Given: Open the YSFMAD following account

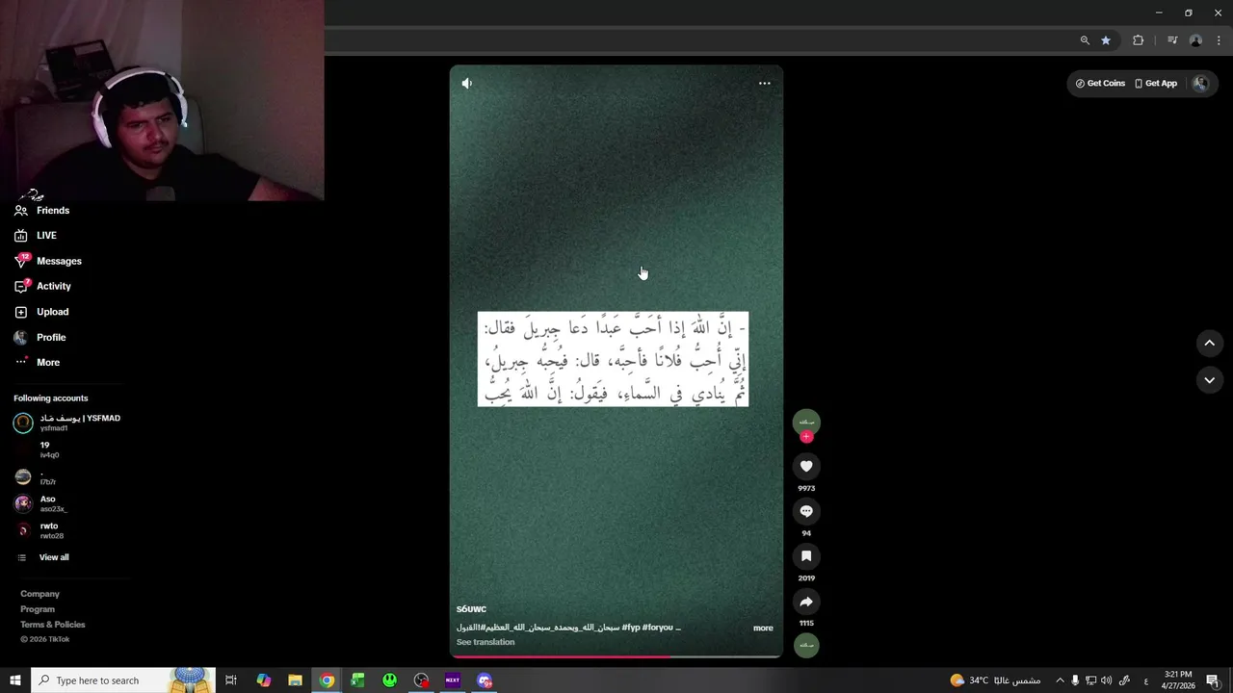Looking at the screenshot, I should (67, 423).
